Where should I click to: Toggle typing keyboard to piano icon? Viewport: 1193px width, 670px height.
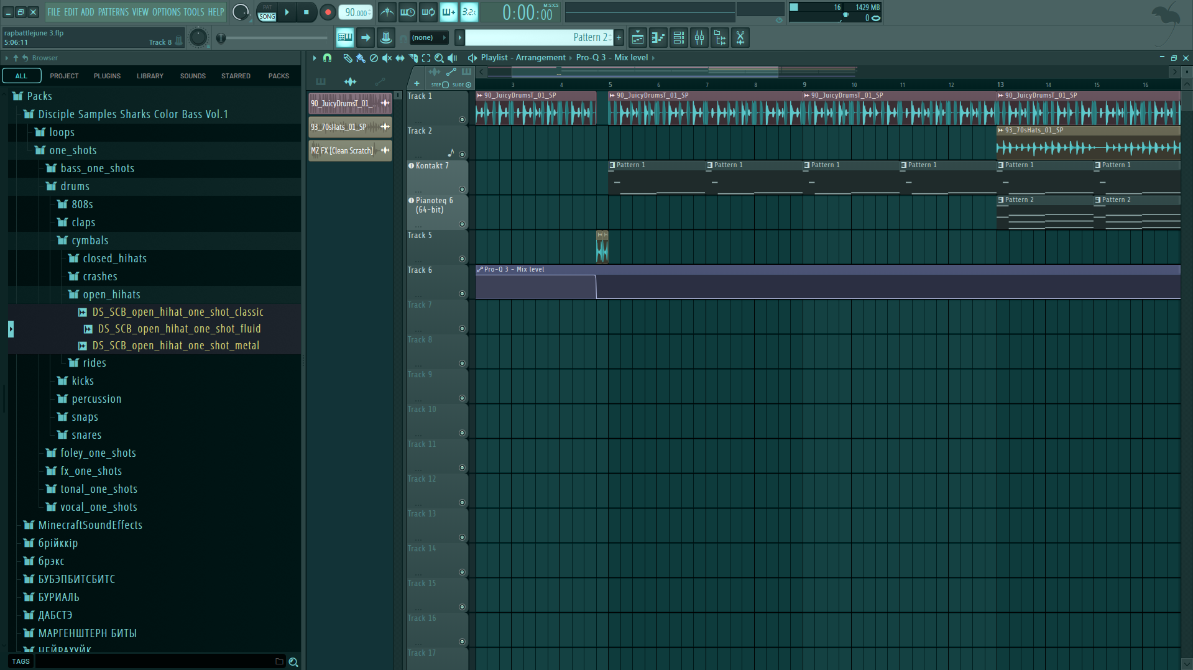[x=345, y=38]
